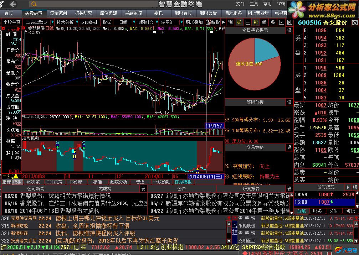
Task: Switch to the 研究报告 tab
Action: [x=251, y=189]
